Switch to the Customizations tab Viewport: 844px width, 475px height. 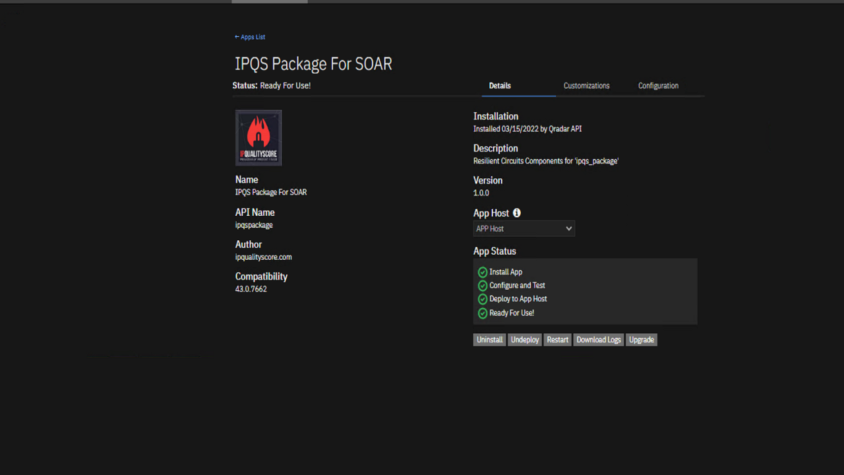pyautogui.click(x=586, y=85)
